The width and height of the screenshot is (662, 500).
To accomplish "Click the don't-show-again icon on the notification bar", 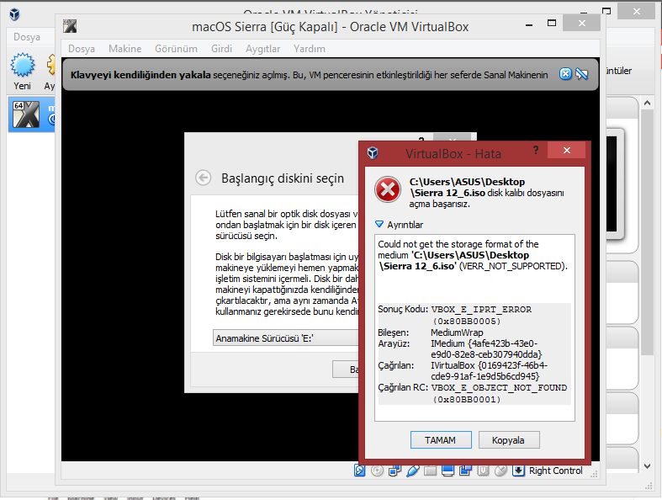I will (x=582, y=74).
